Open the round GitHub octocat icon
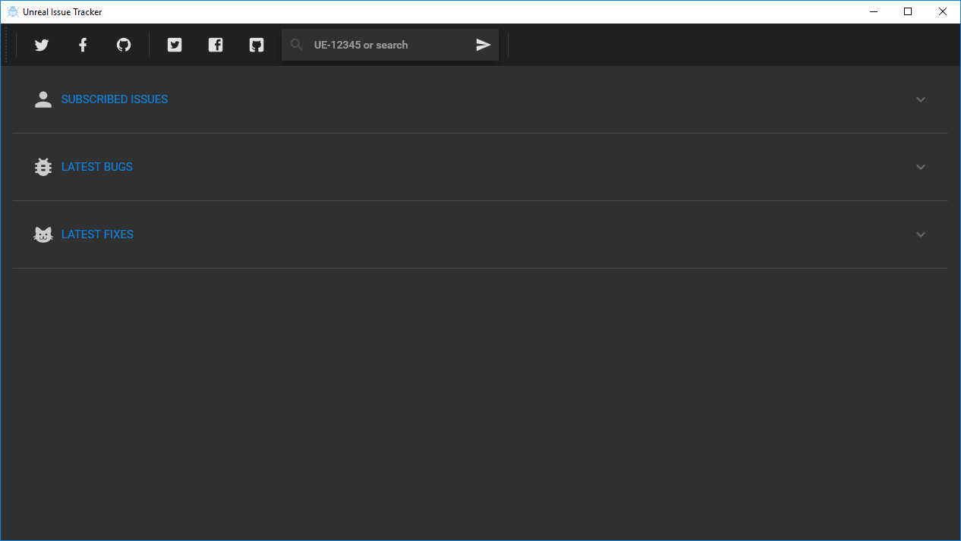The image size is (961, 541). [124, 45]
